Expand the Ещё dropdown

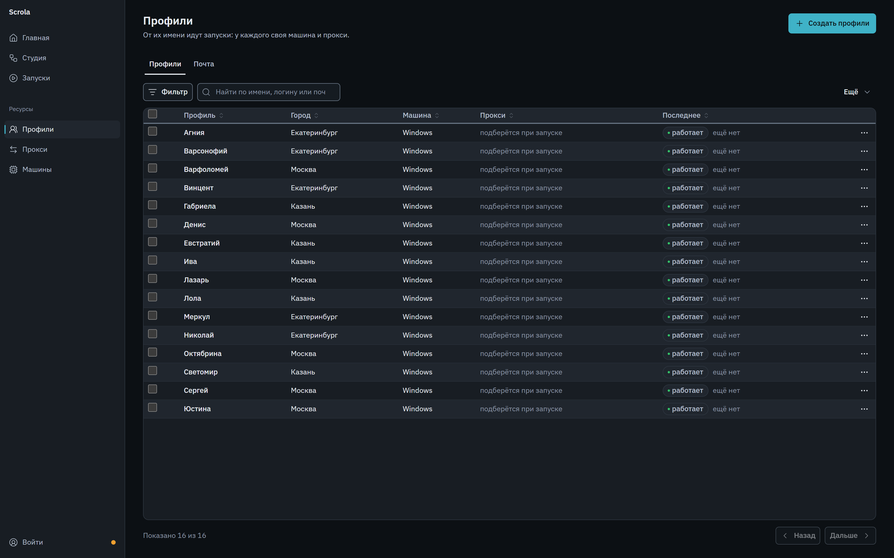click(857, 92)
